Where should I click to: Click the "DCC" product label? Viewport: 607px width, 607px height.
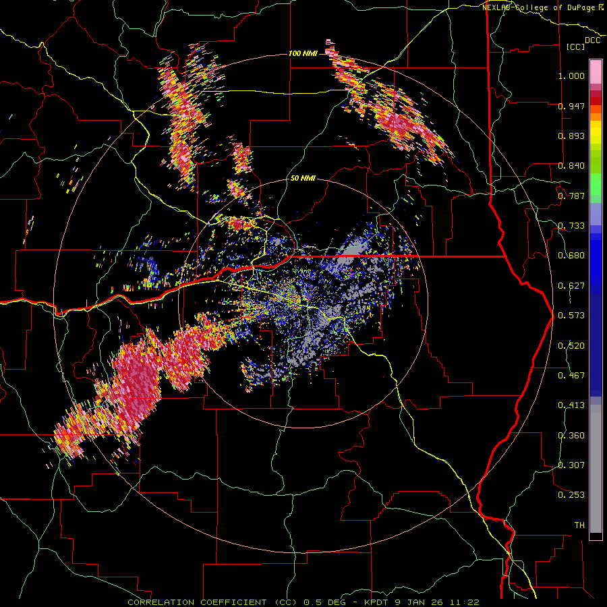pos(592,40)
